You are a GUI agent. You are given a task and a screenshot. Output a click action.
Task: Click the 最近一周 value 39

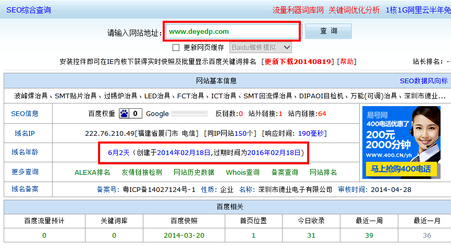(x=369, y=236)
